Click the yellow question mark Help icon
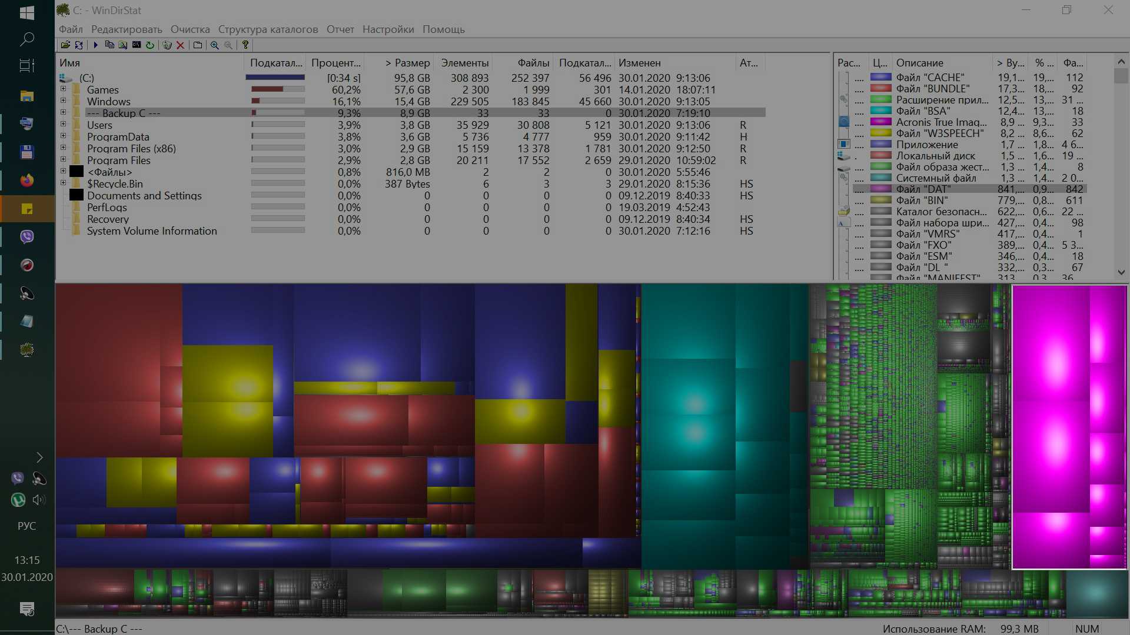This screenshot has width=1130, height=635. tap(245, 45)
